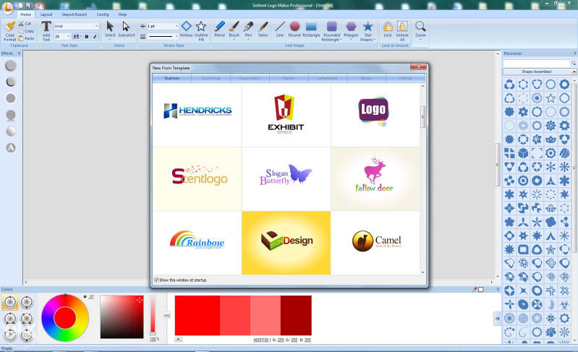
Task: Open the stroke line style dropdown
Action: 177,36
